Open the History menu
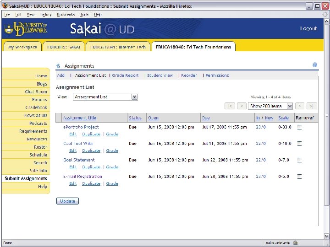Viewport: 330px width, 247px height. [x=45, y=14]
